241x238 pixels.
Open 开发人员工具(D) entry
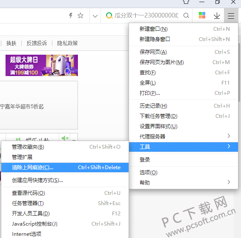click(65, 214)
